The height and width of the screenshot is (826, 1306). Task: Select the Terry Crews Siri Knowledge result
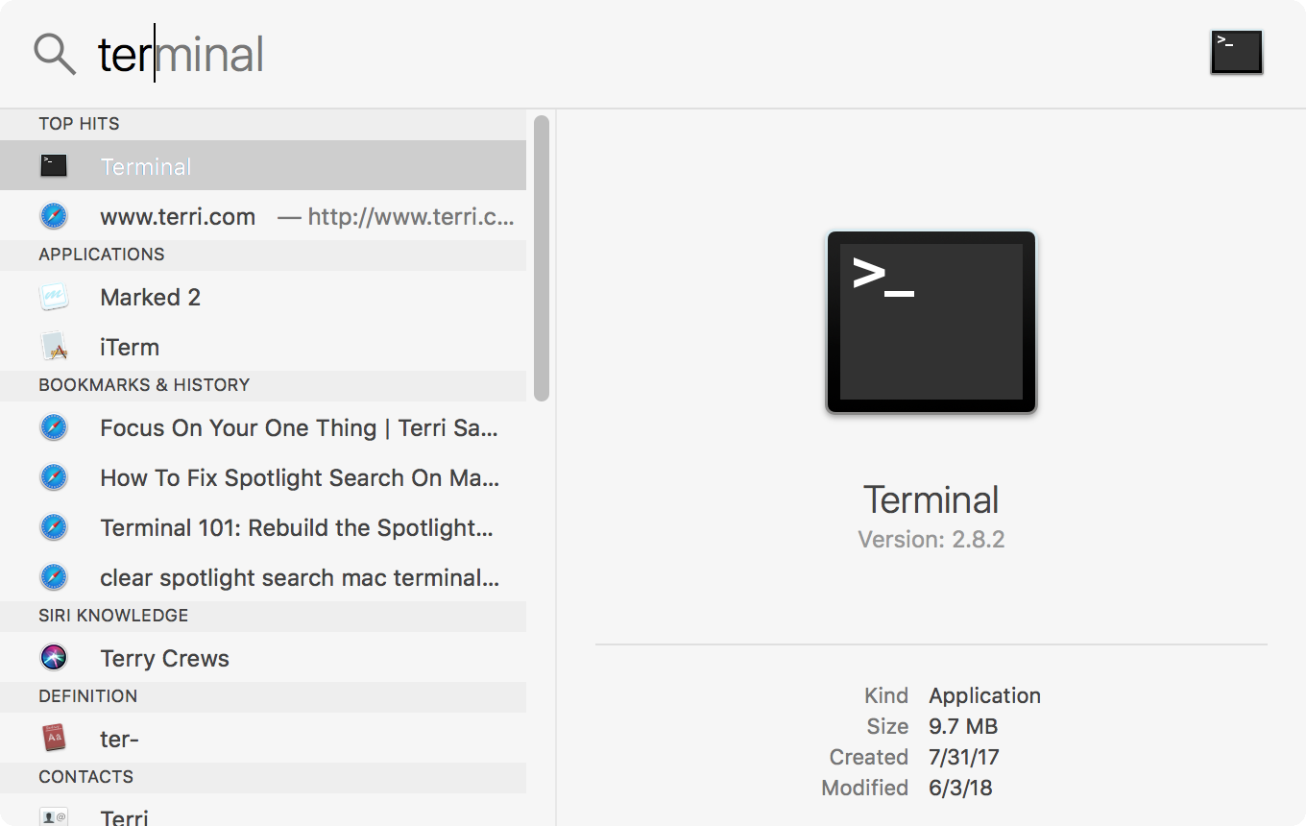coord(163,658)
